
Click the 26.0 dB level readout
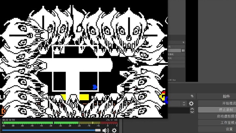pos(111,120)
